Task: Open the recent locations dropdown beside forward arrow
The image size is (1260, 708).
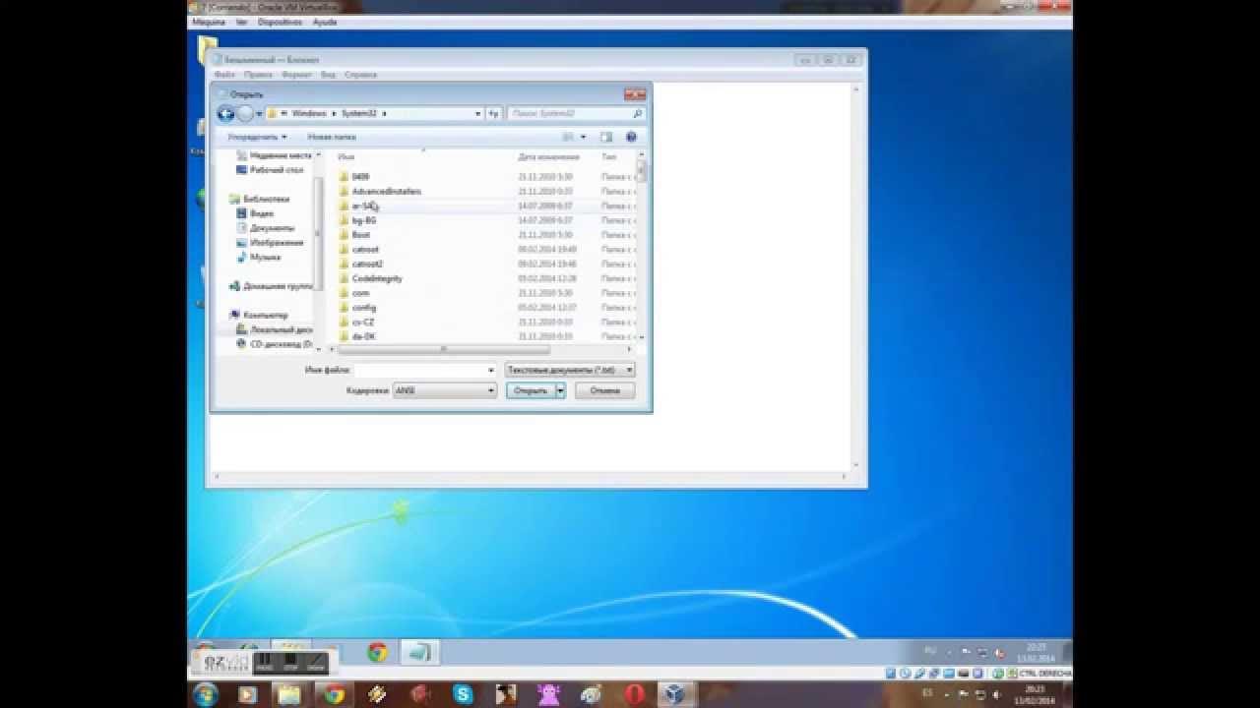Action: [259, 114]
